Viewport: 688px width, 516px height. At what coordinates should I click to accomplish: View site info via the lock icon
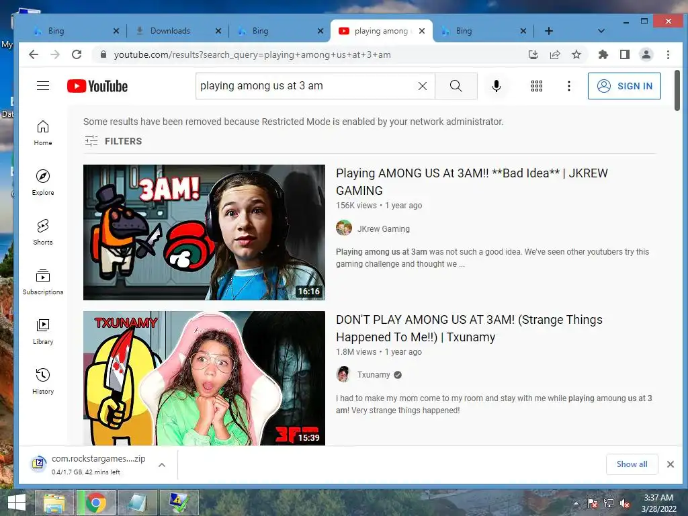tap(103, 54)
